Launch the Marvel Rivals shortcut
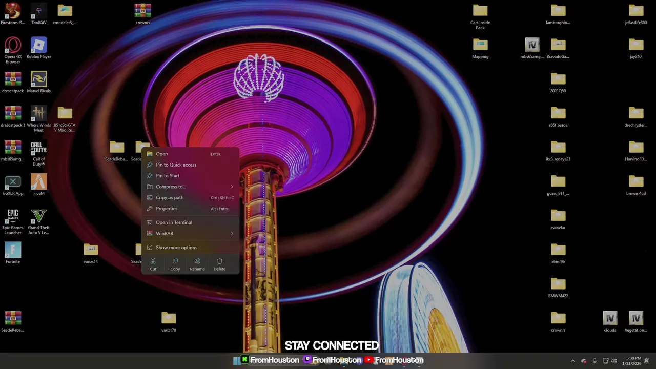 click(39, 82)
